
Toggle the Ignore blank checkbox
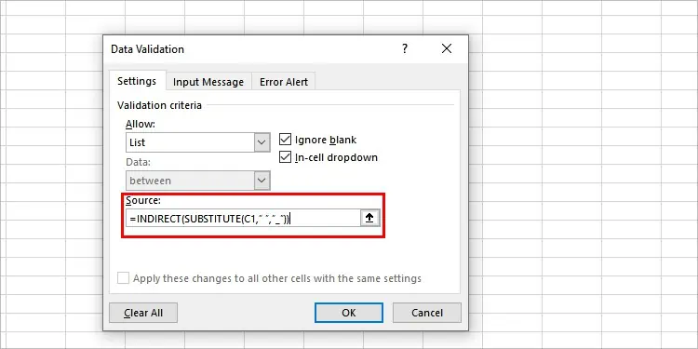(x=285, y=140)
